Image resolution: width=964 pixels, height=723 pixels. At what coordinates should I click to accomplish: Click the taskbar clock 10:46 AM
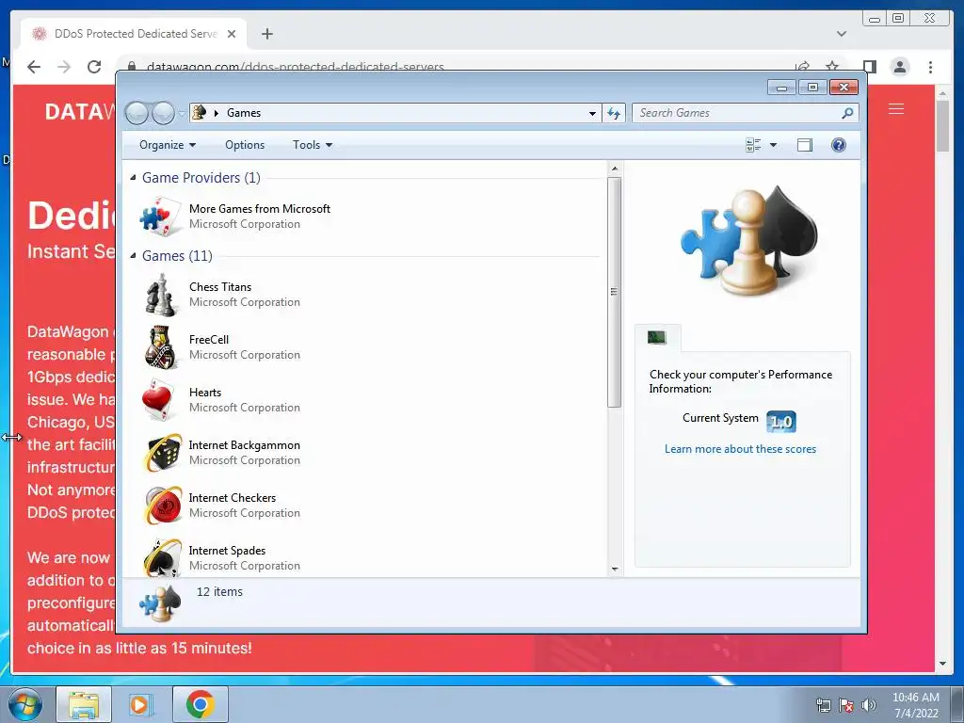(915, 698)
